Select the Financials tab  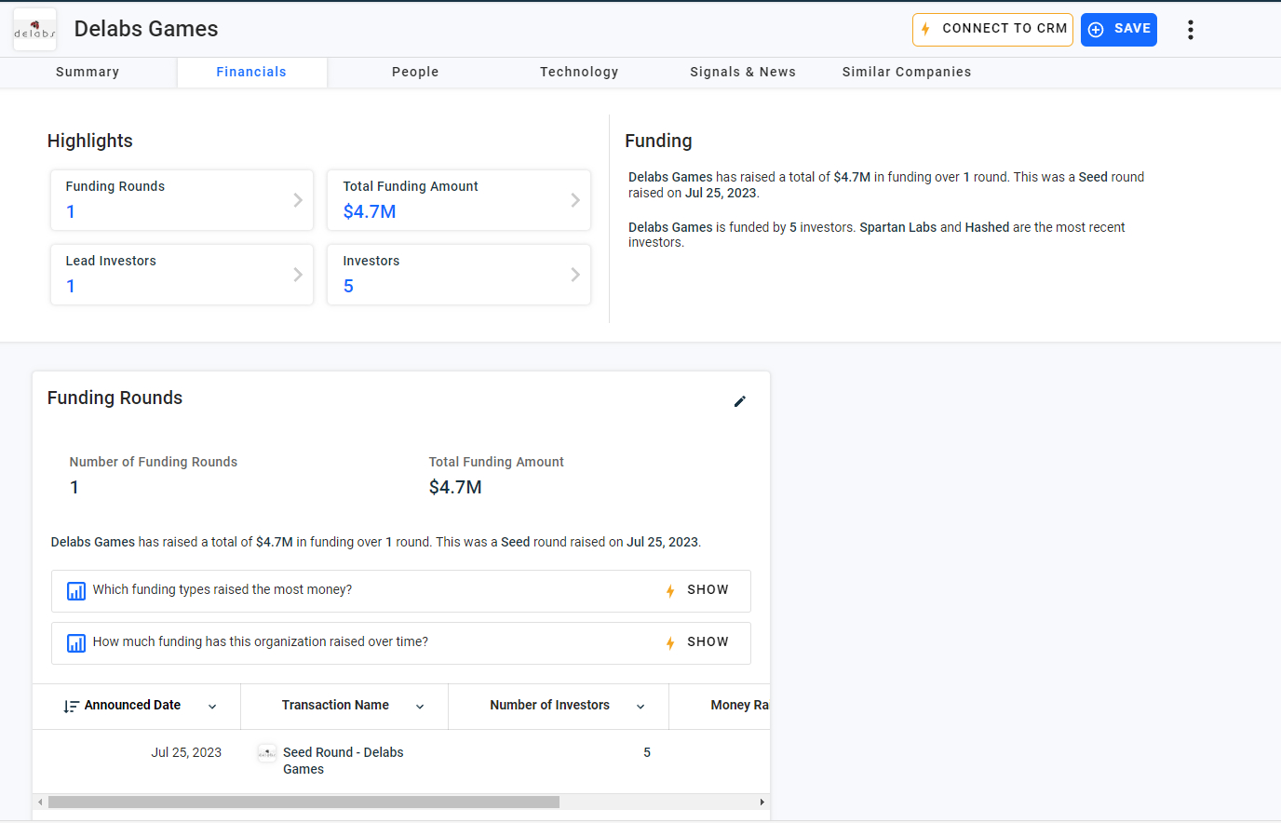click(x=251, y=72)
